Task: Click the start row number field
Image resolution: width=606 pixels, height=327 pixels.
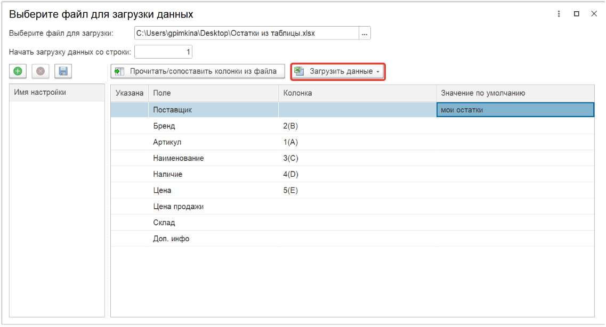Action: [x=163, y=52]
